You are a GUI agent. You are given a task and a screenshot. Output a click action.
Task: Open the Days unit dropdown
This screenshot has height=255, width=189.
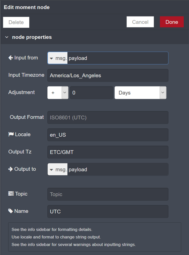pos(140,93)
